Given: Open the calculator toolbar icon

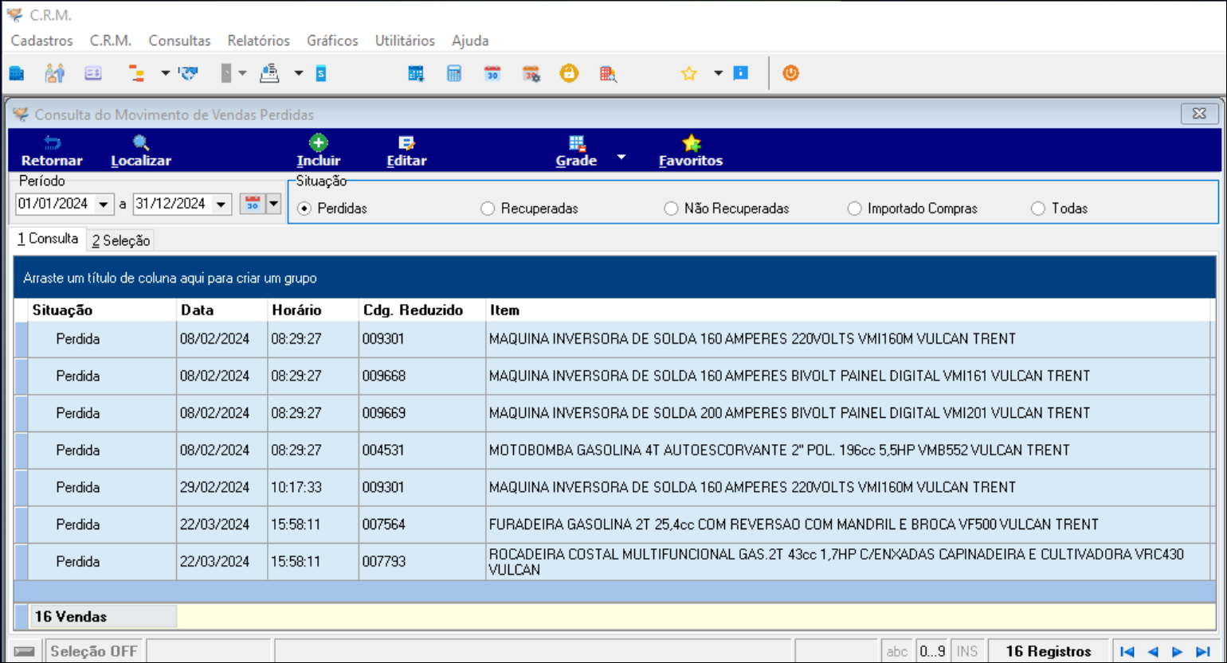Looking at the screenshot, I should coord(454,74).
